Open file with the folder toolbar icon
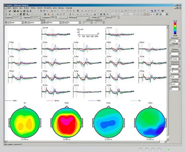 click(10, 11)
